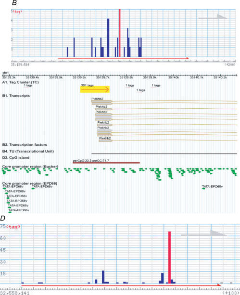The height and width of the screenshot is (295, 240).
Task: Open the D2. CpG island track
Action: 16,158
